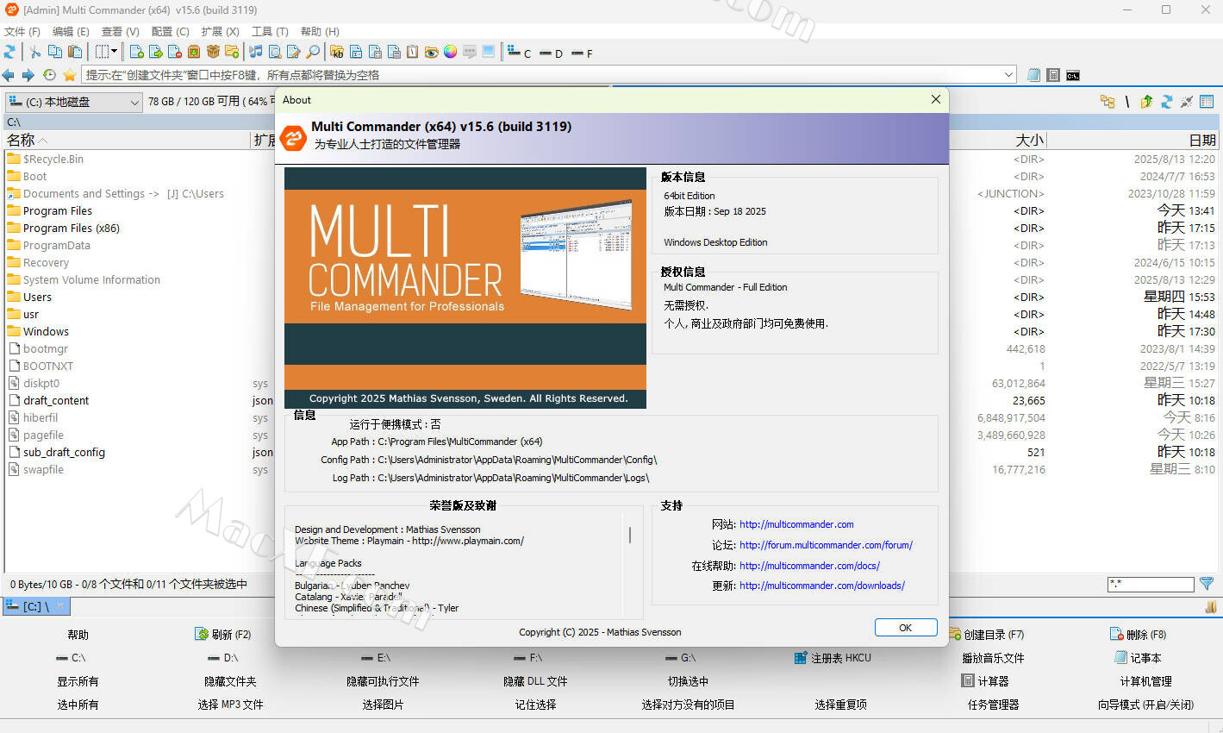Open the notepad icon near command bar
Viewport: 1223px width, 733px height.
1033,75
